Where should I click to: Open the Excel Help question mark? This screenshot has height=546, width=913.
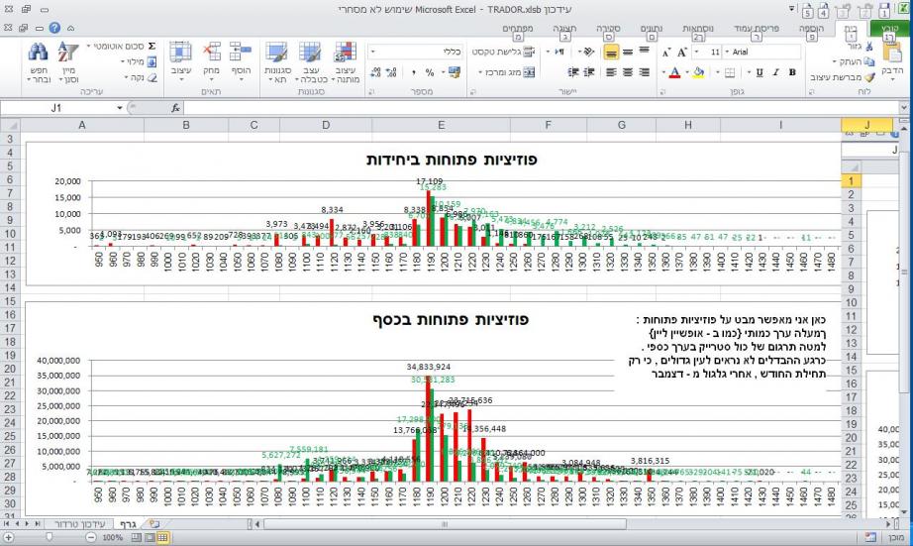point(56,29)
